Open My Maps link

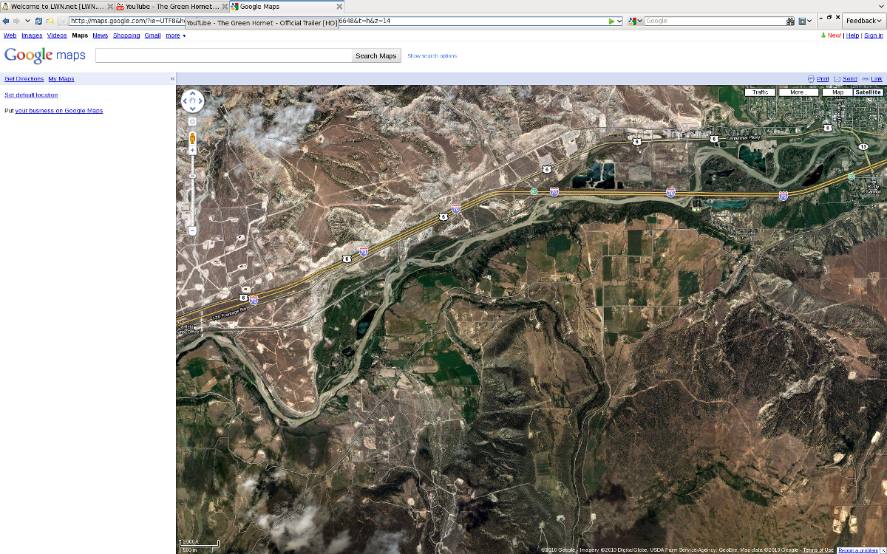pyautogui.click(x=61, y=79)
